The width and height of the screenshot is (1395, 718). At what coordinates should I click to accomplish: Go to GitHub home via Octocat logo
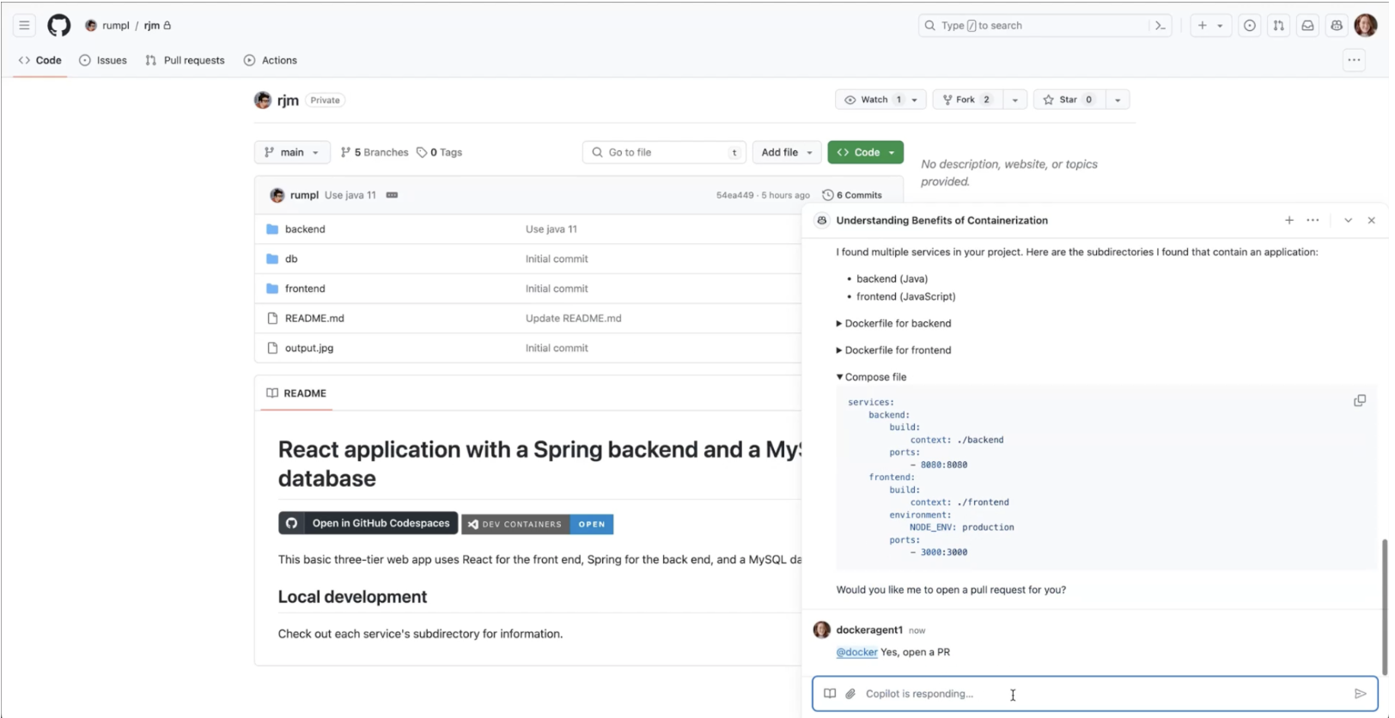tap(59, 26)
